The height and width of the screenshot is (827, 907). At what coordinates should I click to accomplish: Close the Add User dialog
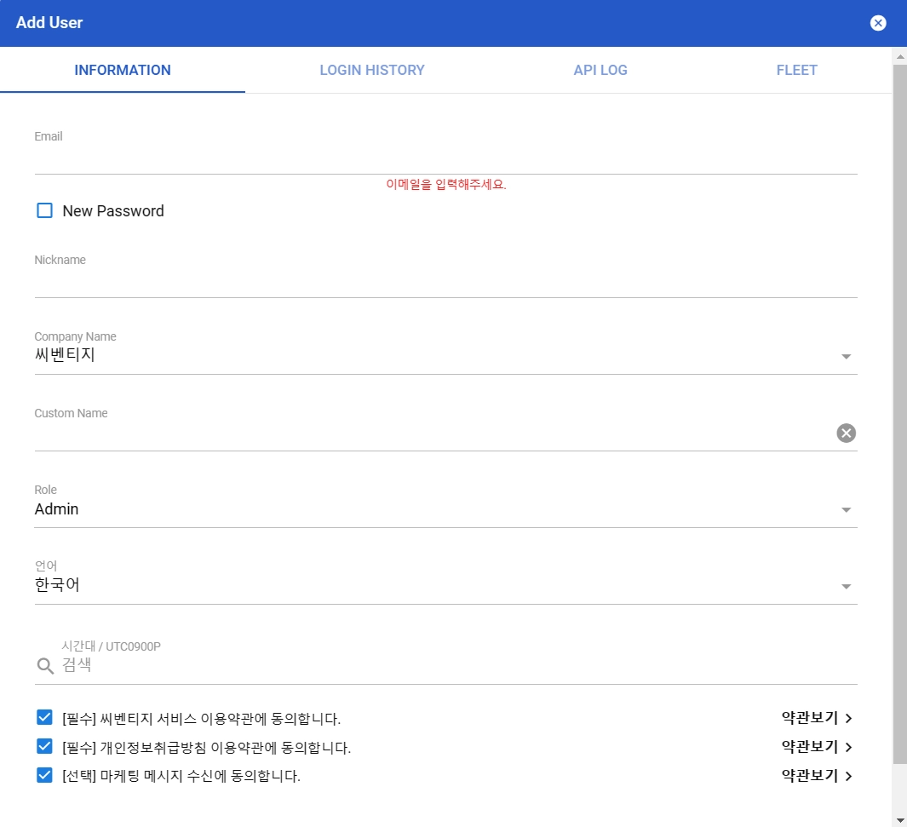pos(877,22)
